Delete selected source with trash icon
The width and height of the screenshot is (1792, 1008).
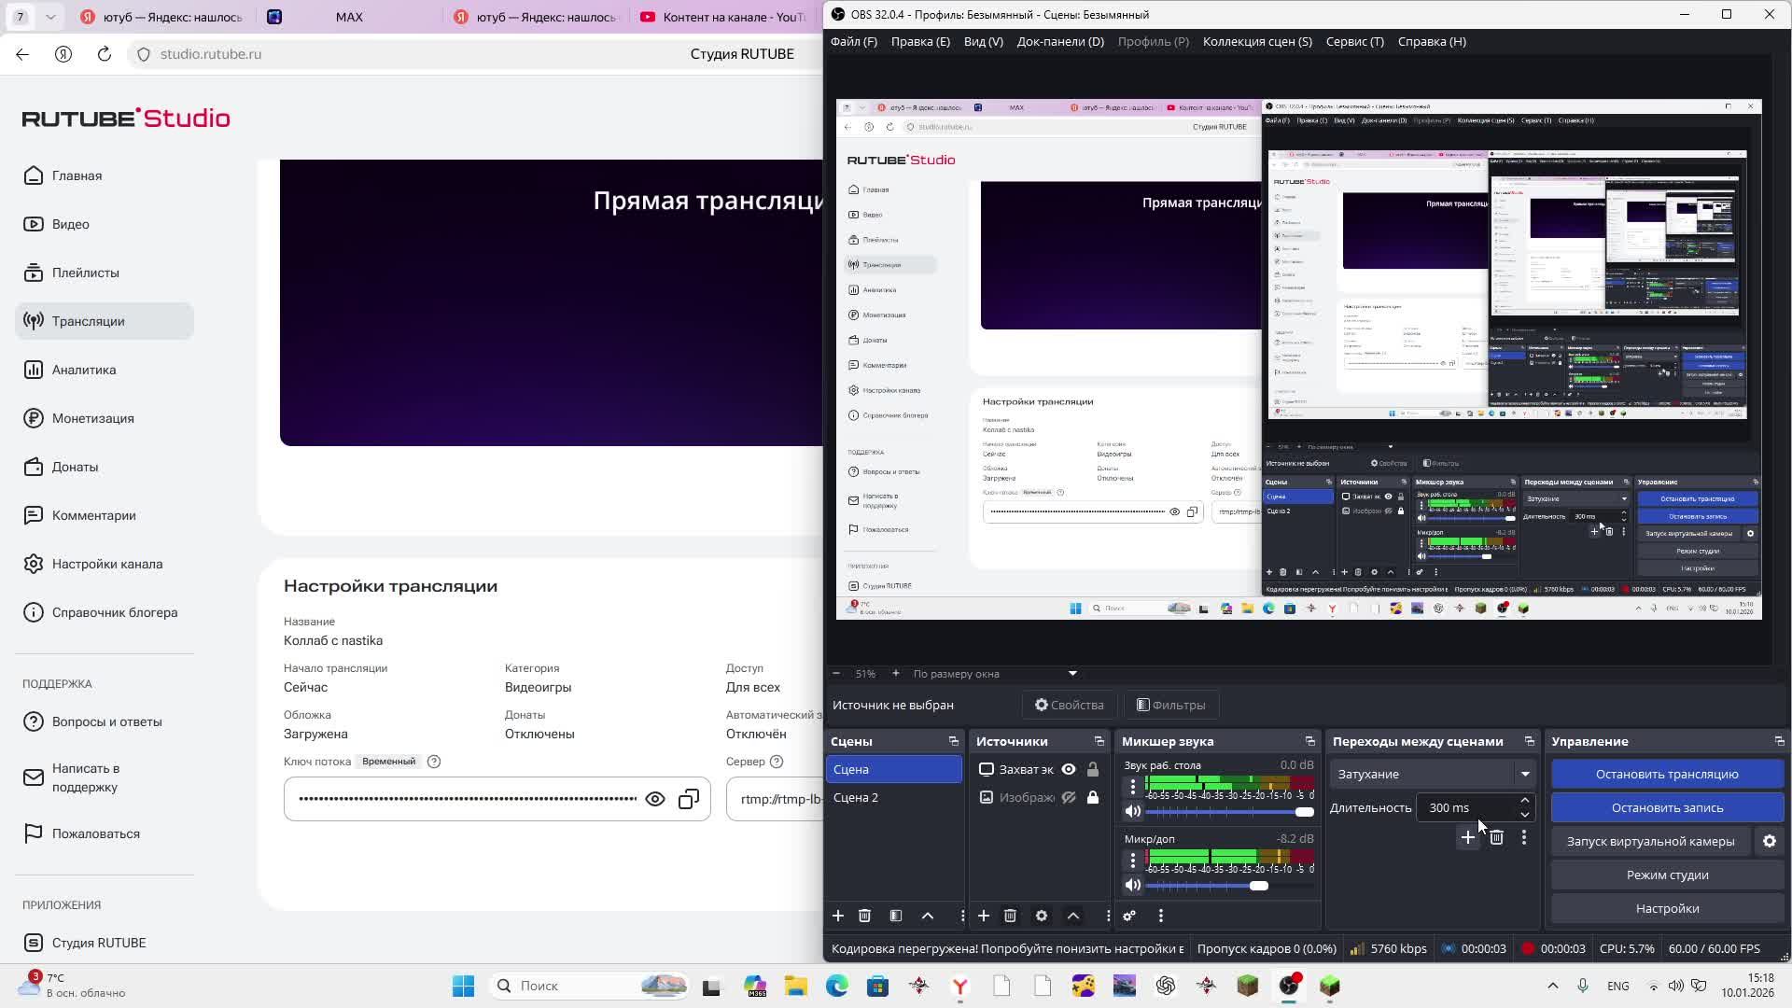tap(1010, 916)
